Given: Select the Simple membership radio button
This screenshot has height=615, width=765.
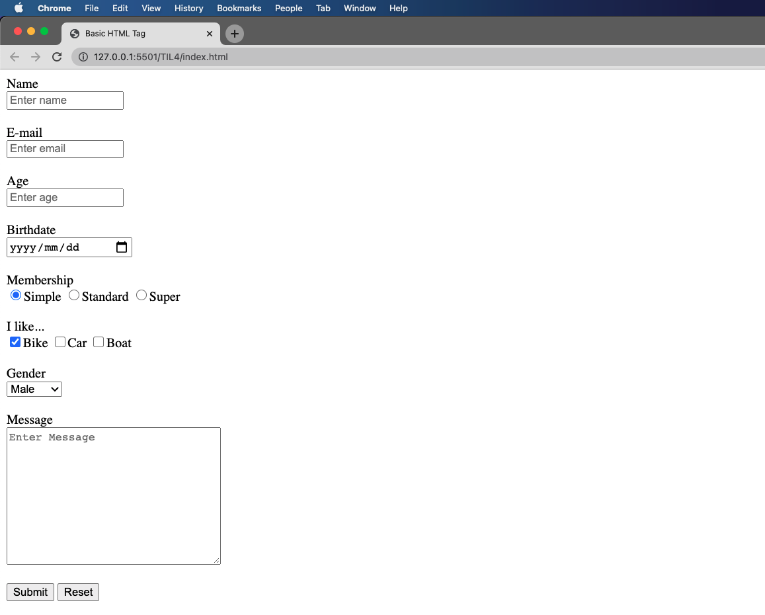Looking at the screenshot, I should coord(16,296).
